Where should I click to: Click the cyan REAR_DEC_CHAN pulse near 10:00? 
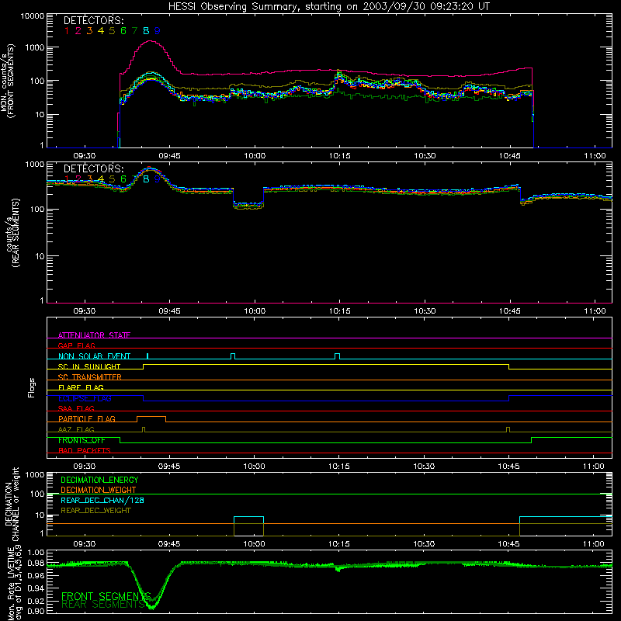[x=248, y=517]
